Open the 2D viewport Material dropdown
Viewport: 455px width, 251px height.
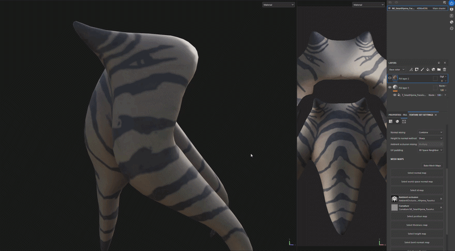368,5
